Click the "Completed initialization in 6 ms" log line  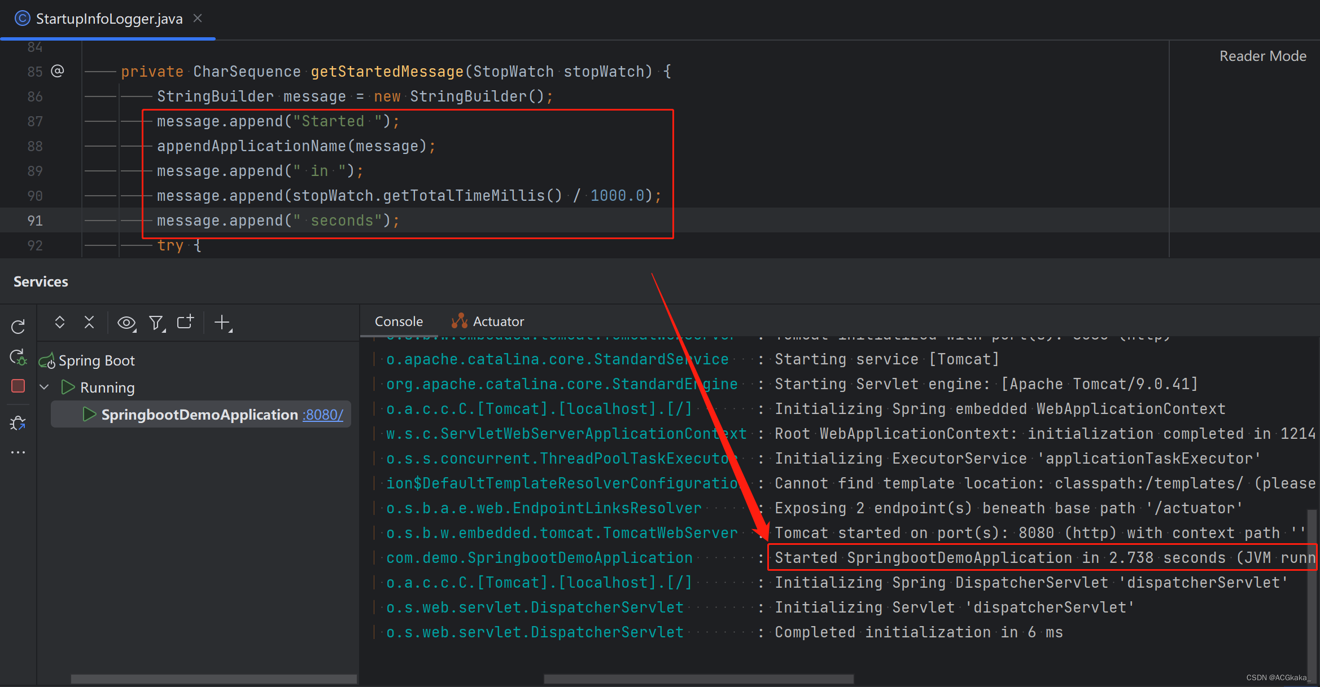coord(919,632)
